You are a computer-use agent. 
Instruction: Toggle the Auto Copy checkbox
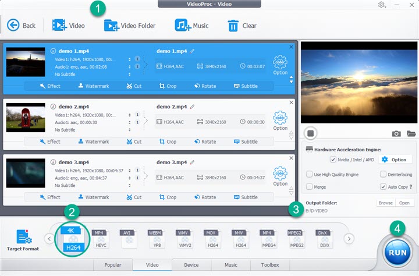(x=383, y=187)
